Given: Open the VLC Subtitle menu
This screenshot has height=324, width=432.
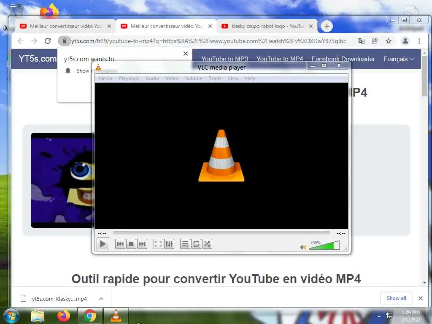Looking at the screenshot, I should point(194,78).
